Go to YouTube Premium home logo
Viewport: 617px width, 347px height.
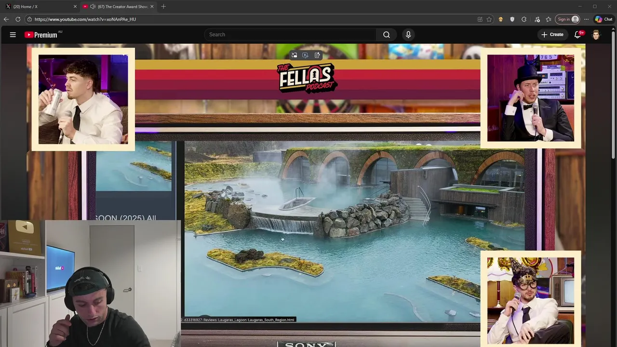41,35
